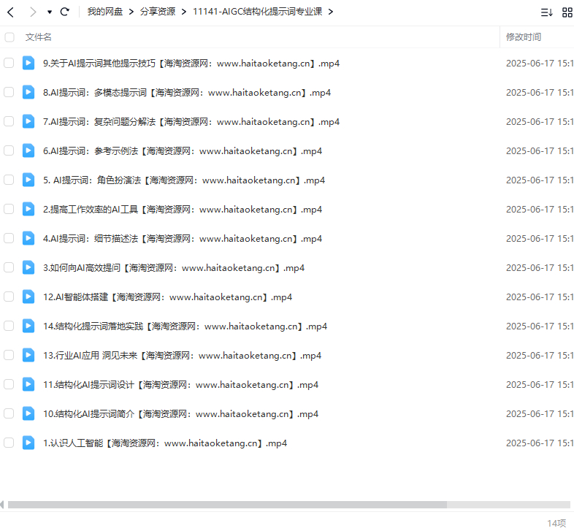Expand chevron after 分享资源 breadcrumb
This screenshot has width=574, height=531.
(x=184, y=12)
